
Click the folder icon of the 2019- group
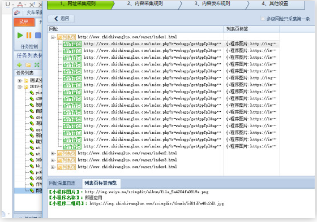(26, 87)
